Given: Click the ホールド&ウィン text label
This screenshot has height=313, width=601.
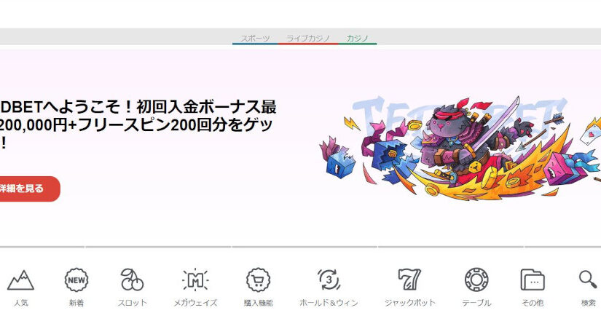Looking at the screenshot, I should tap(329, 303).
